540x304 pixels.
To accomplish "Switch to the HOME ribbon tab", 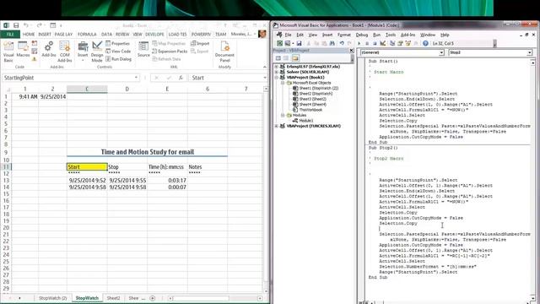I will (x=29, y=35).
